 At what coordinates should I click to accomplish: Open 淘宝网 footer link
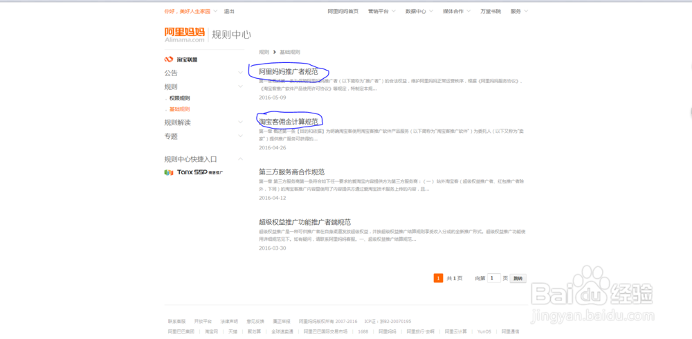pyautogui.click(x=211, y=331)
